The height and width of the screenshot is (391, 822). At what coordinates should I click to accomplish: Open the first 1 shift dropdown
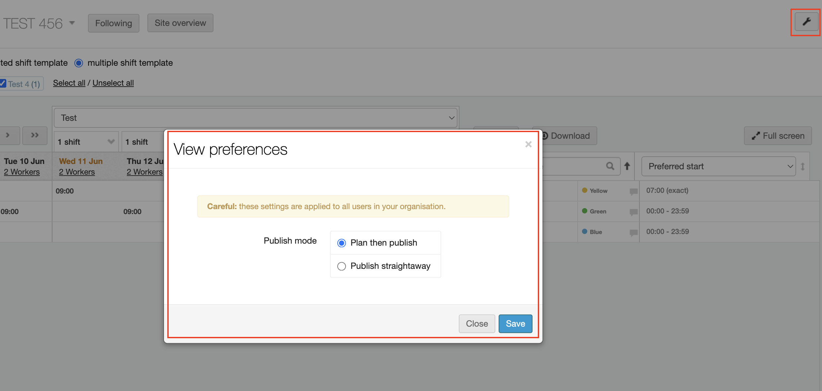(86, 142)
